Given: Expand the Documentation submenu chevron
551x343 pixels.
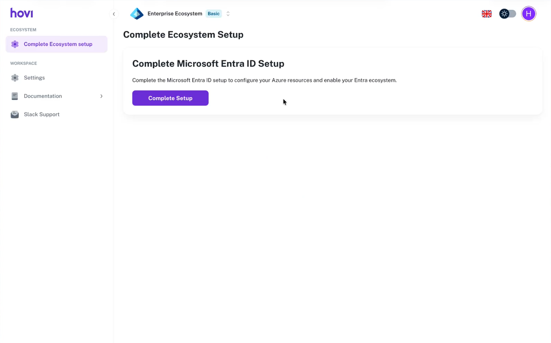Looking at the screenshot, I should pyautogui.click(x=101, y=96).
